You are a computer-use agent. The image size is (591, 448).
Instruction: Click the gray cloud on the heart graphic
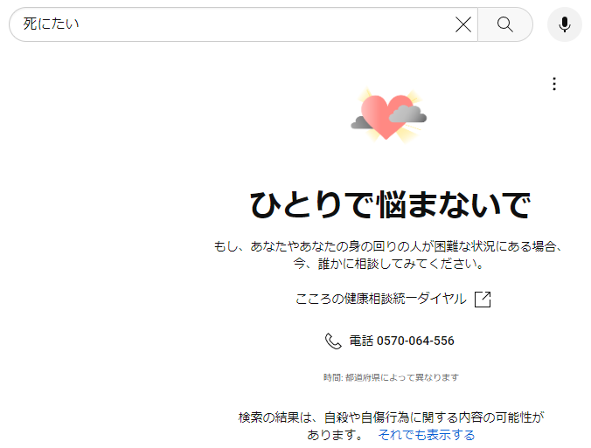[407, 114]
